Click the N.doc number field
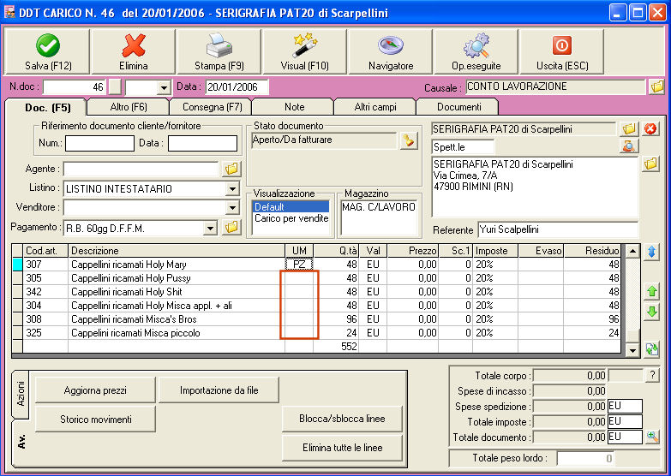 point(75,87)
